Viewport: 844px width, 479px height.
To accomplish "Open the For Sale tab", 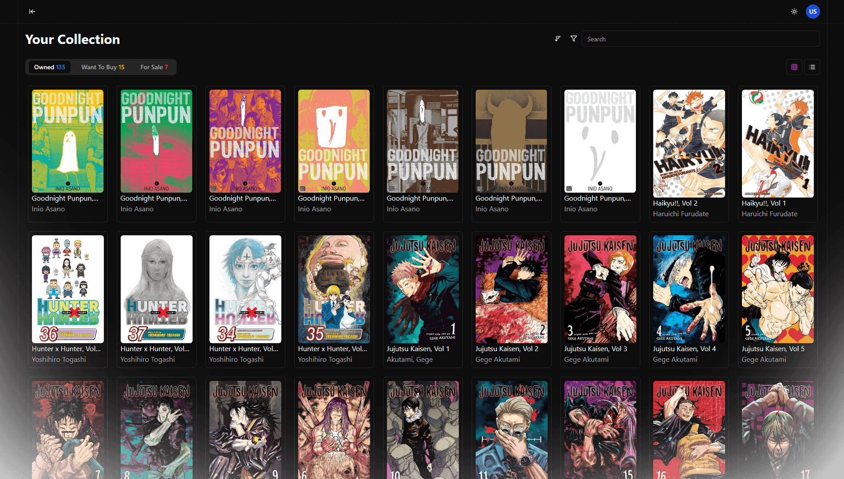I will [154, 67].
